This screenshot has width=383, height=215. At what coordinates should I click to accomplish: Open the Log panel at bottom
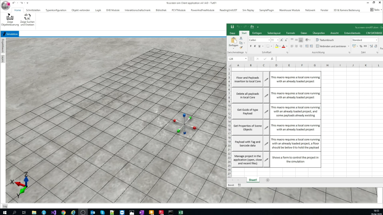[5, 206]
